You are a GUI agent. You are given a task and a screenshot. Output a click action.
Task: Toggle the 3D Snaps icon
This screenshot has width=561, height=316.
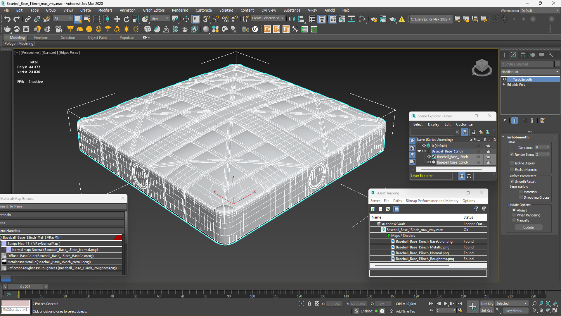[206, 19]
